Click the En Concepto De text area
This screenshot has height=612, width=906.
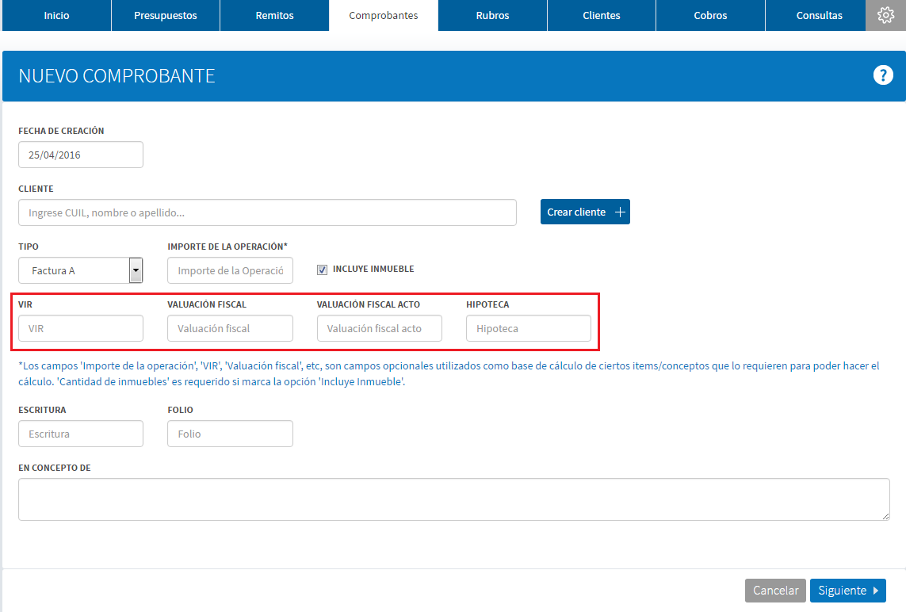(x=454, y=499)
